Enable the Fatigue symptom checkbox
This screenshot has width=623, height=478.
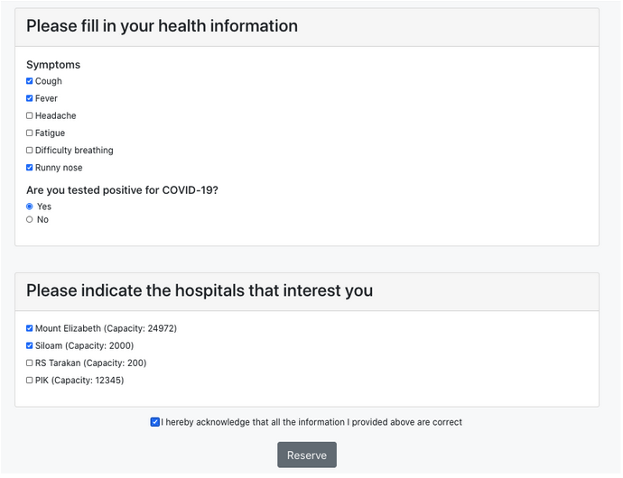click(30, 133)
